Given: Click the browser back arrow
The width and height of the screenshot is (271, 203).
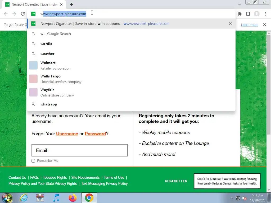Looking at the screenshot, I should (x=6, y=14).
